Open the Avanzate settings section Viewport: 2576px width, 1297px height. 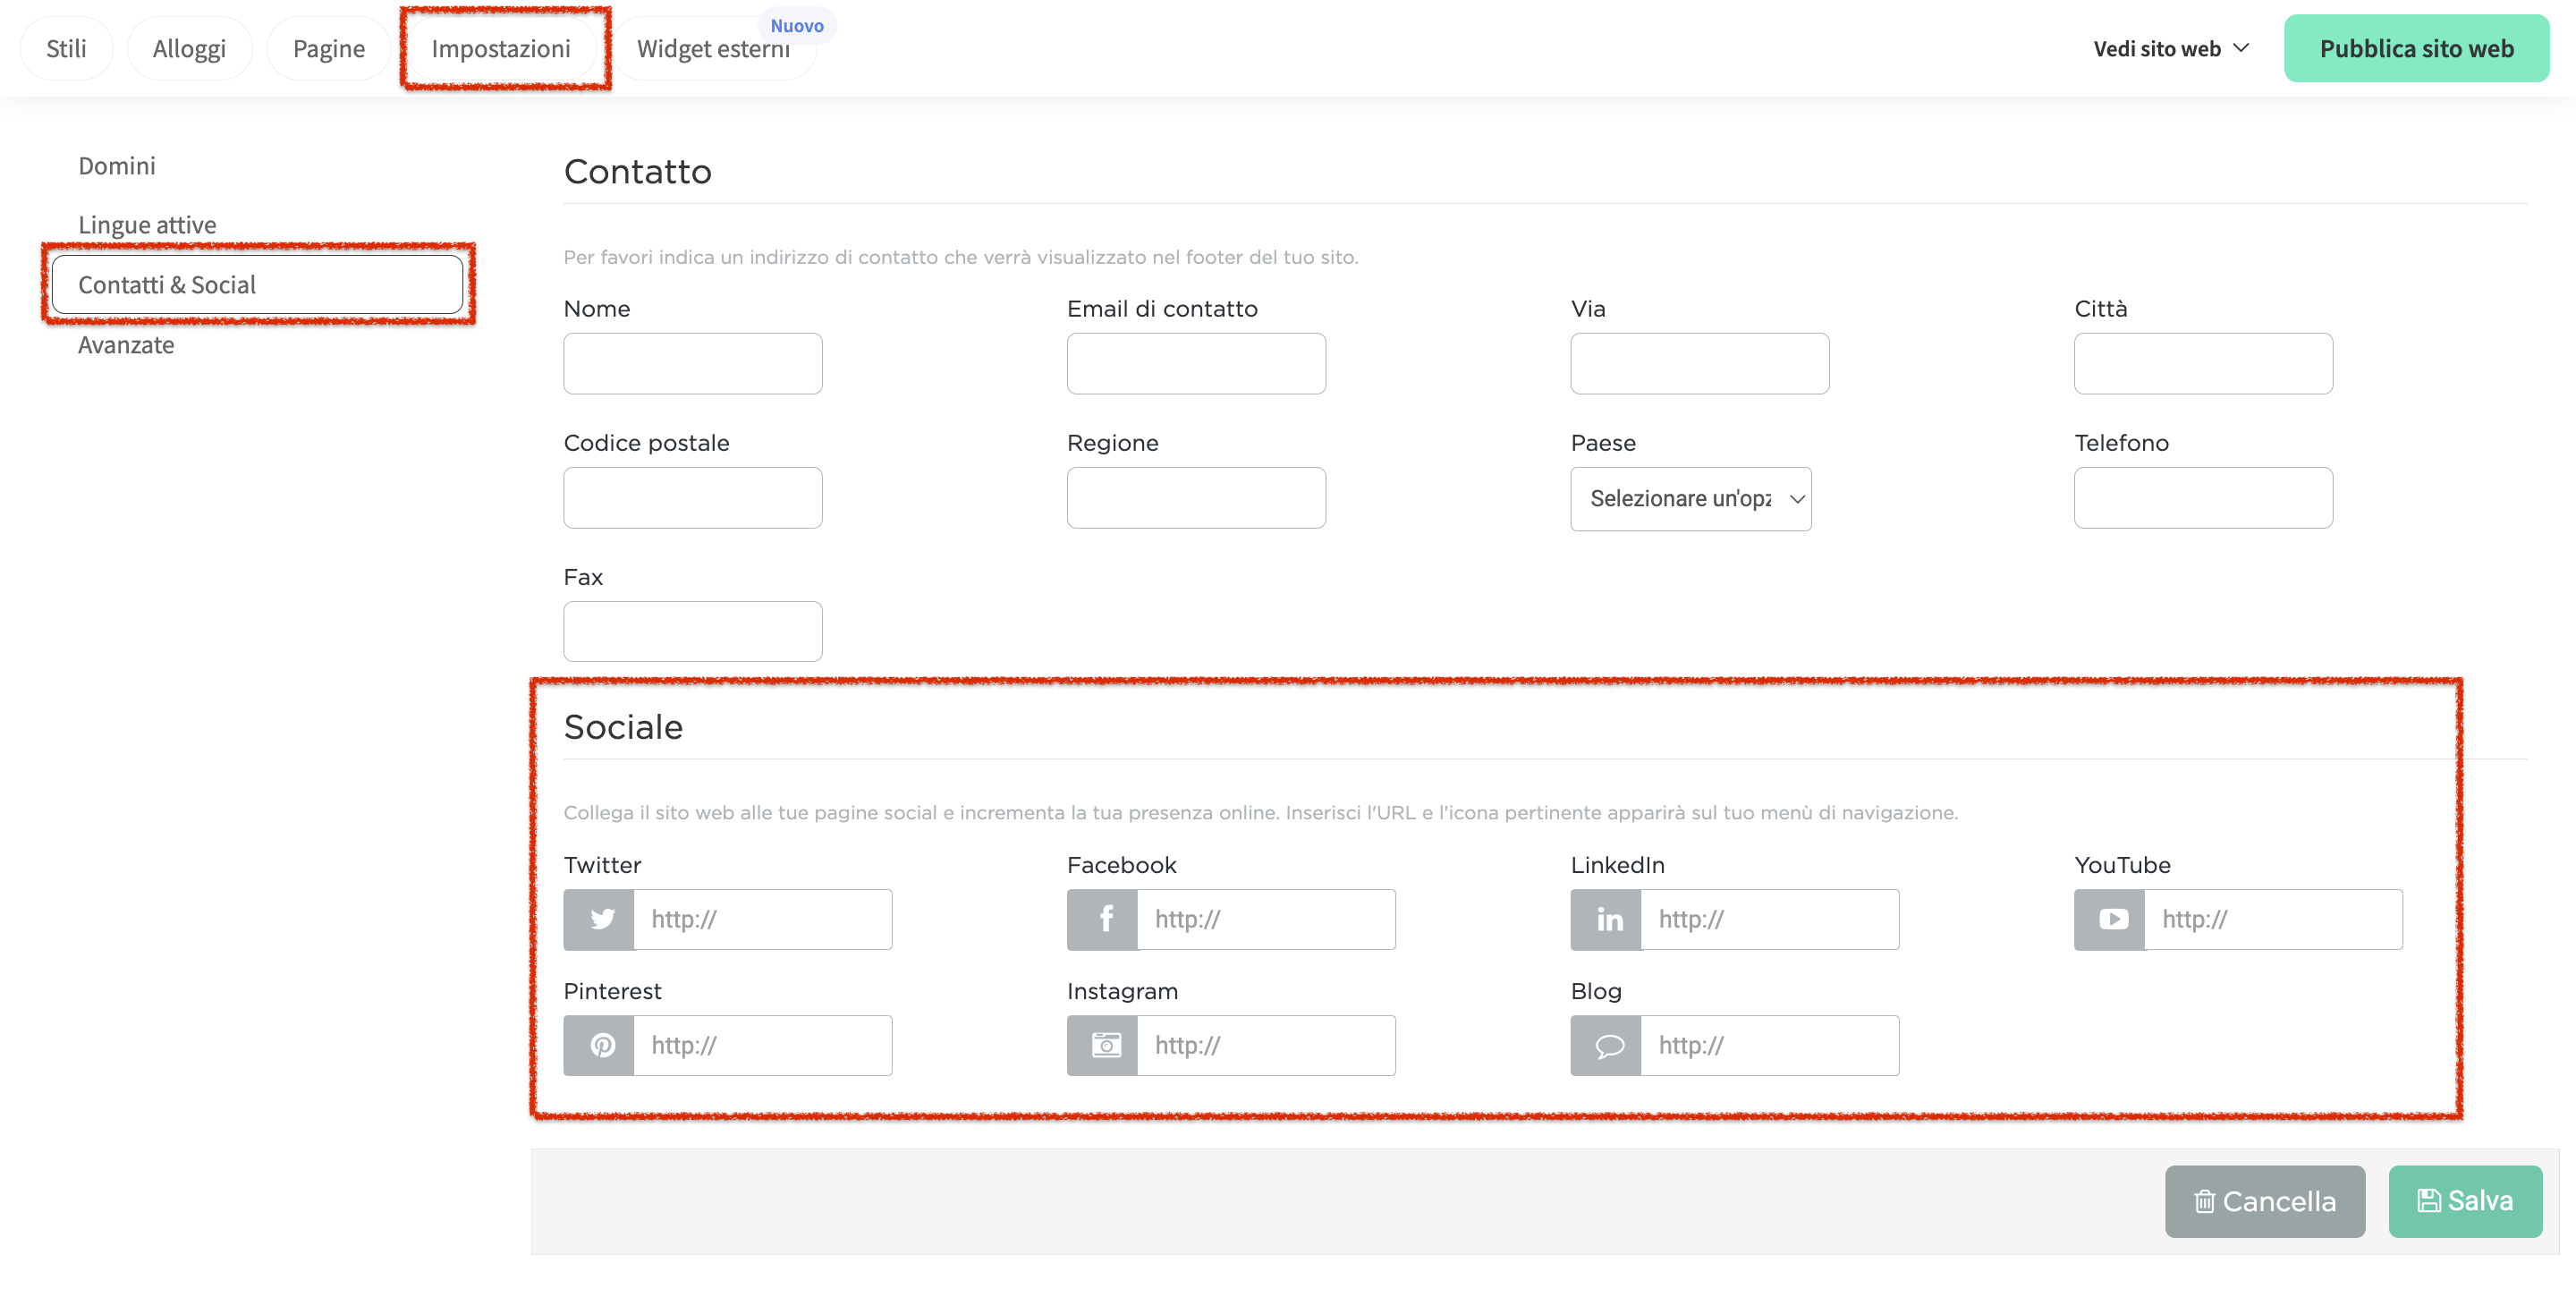tap(126, 345)
